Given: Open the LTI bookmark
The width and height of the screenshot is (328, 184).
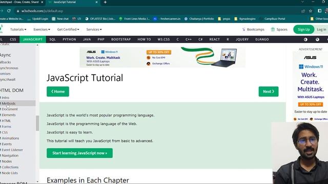Looking at the screenshot, I should (x=76, y=19).
